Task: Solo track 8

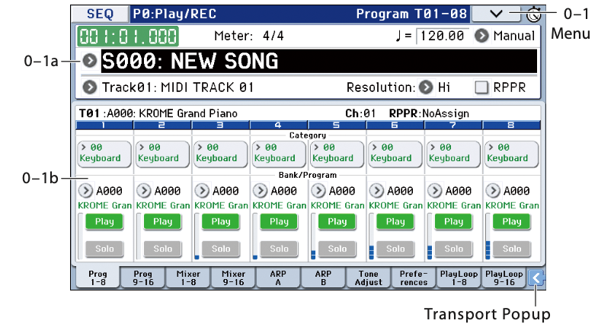Action: coord(512,249)
